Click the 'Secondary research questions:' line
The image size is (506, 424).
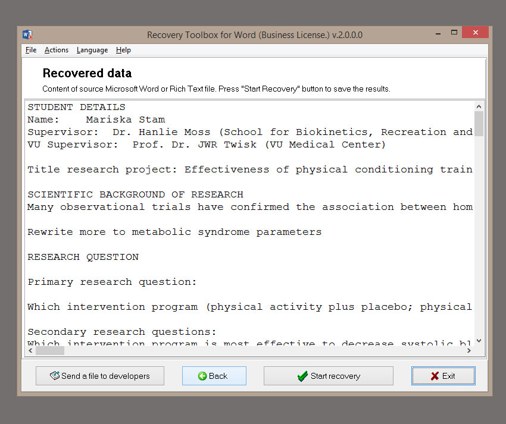121,332
